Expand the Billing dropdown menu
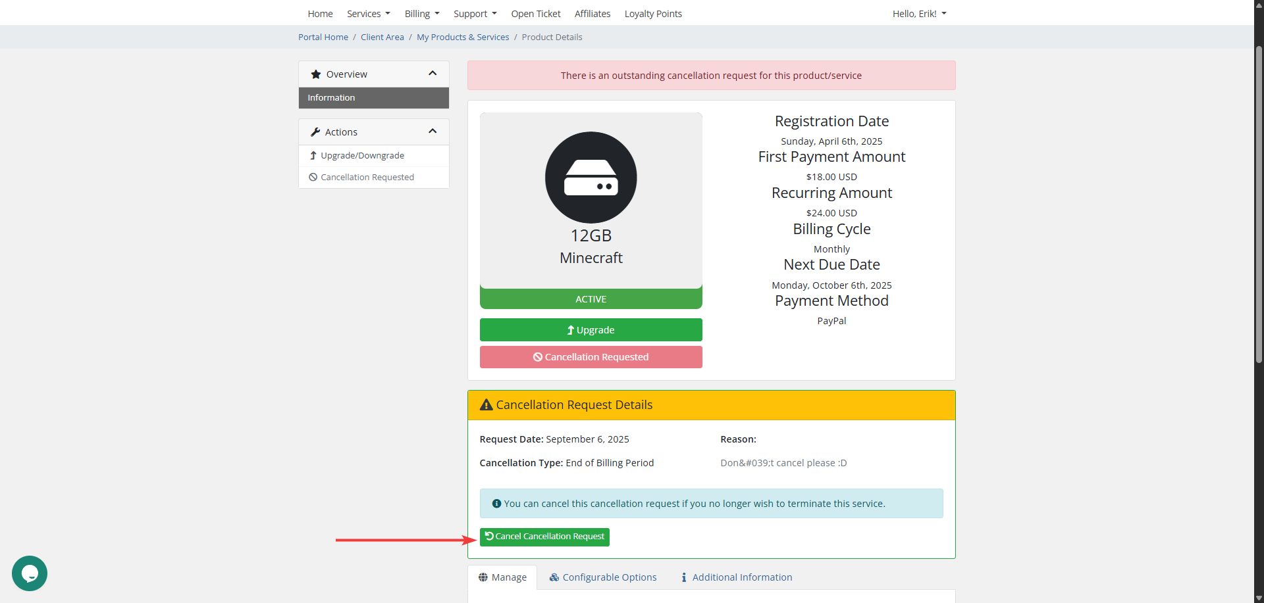Image resolution: width=1264 pixels, height=603 pixels. [421, 14]
